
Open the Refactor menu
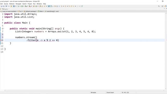coord(12,4)
